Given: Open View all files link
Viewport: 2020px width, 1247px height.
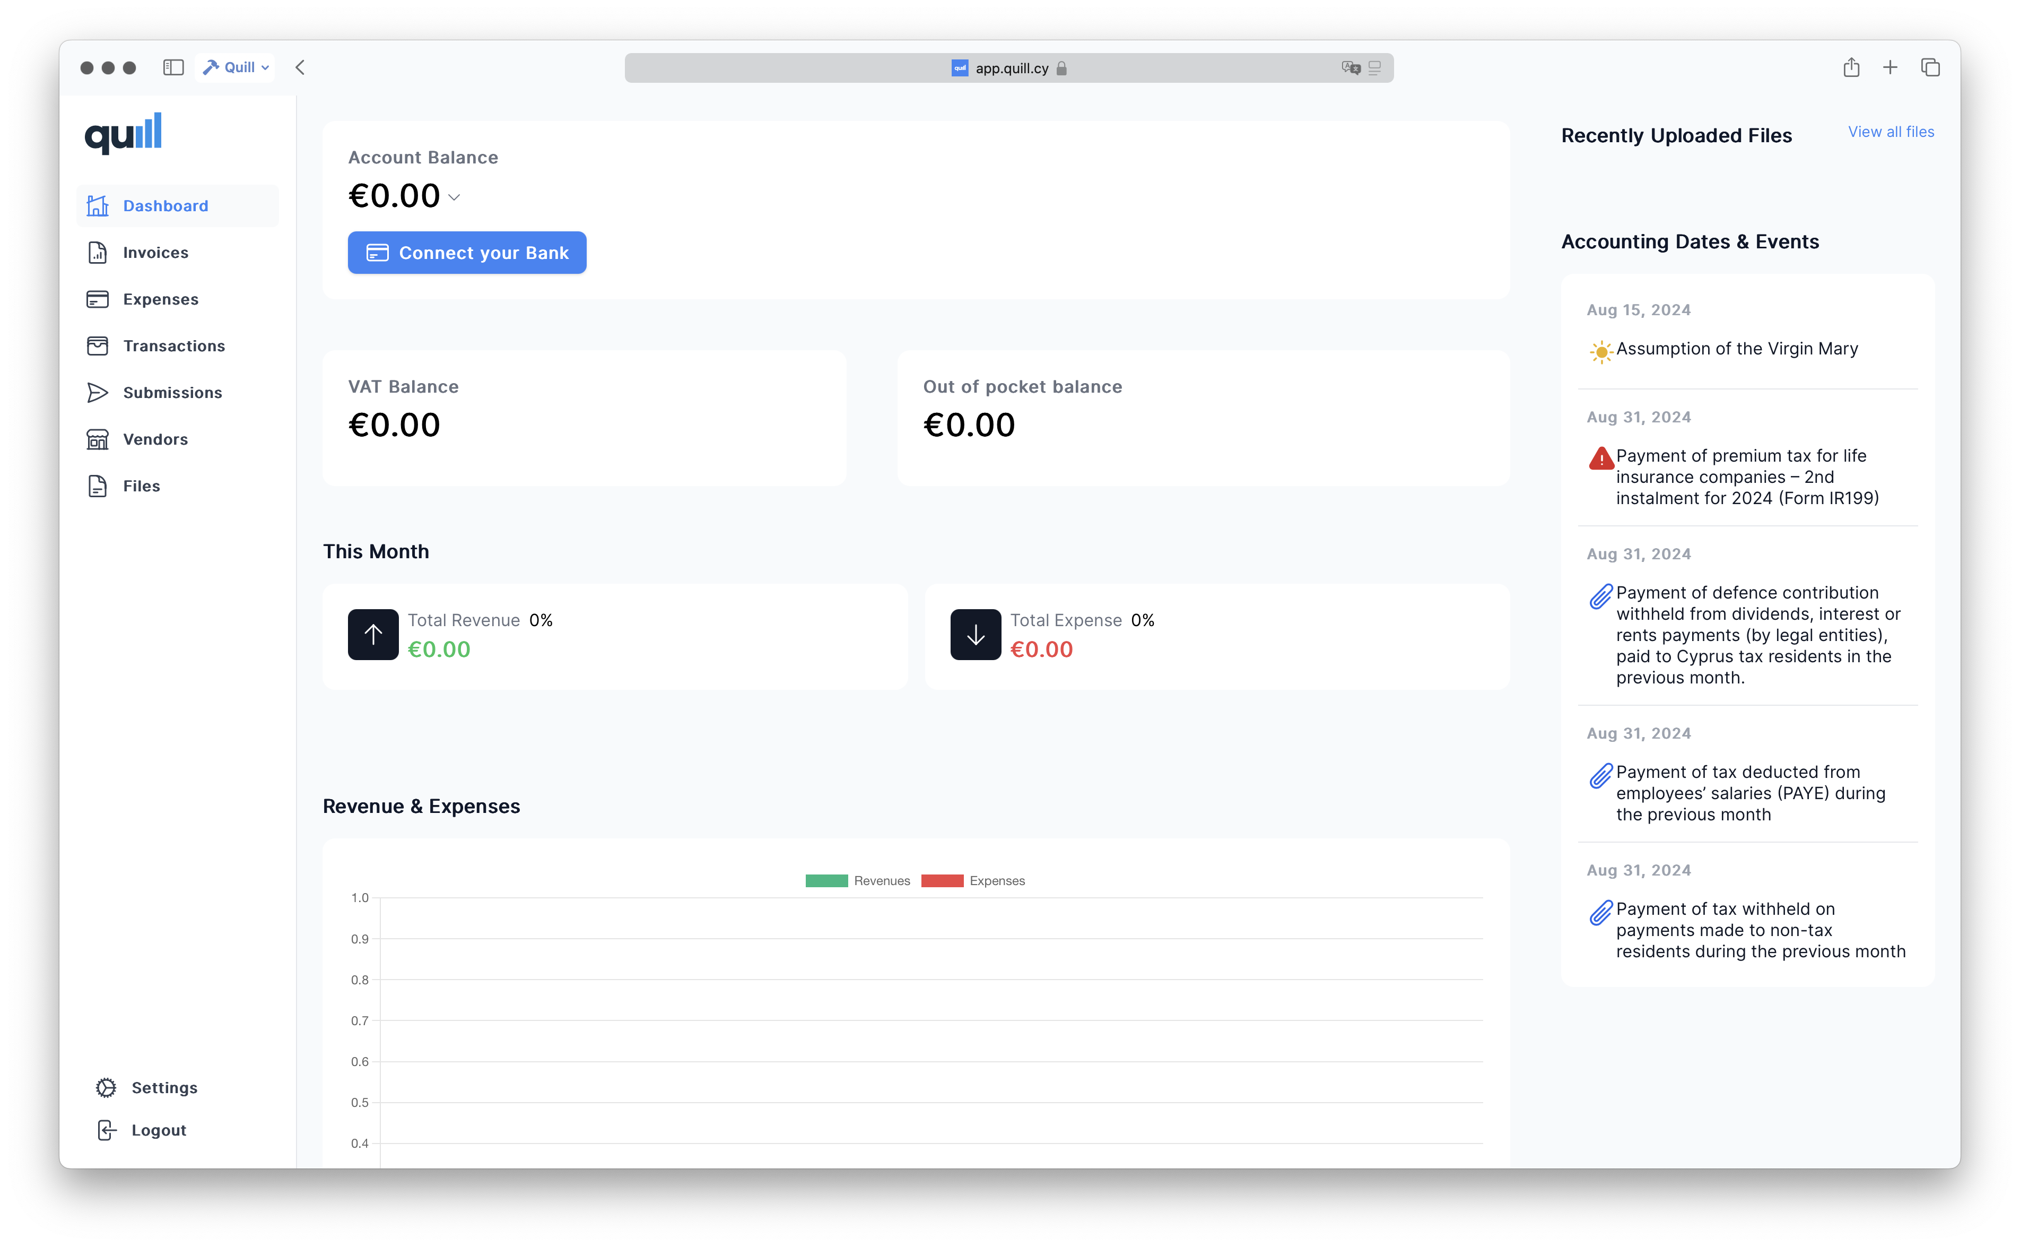Looking at the screenshot, I should point(1892,131).
